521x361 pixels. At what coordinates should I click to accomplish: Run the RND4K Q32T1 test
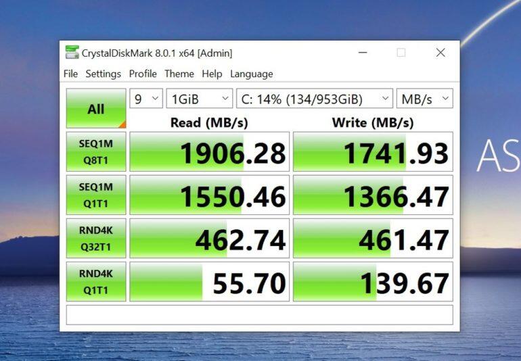[96, 238]
